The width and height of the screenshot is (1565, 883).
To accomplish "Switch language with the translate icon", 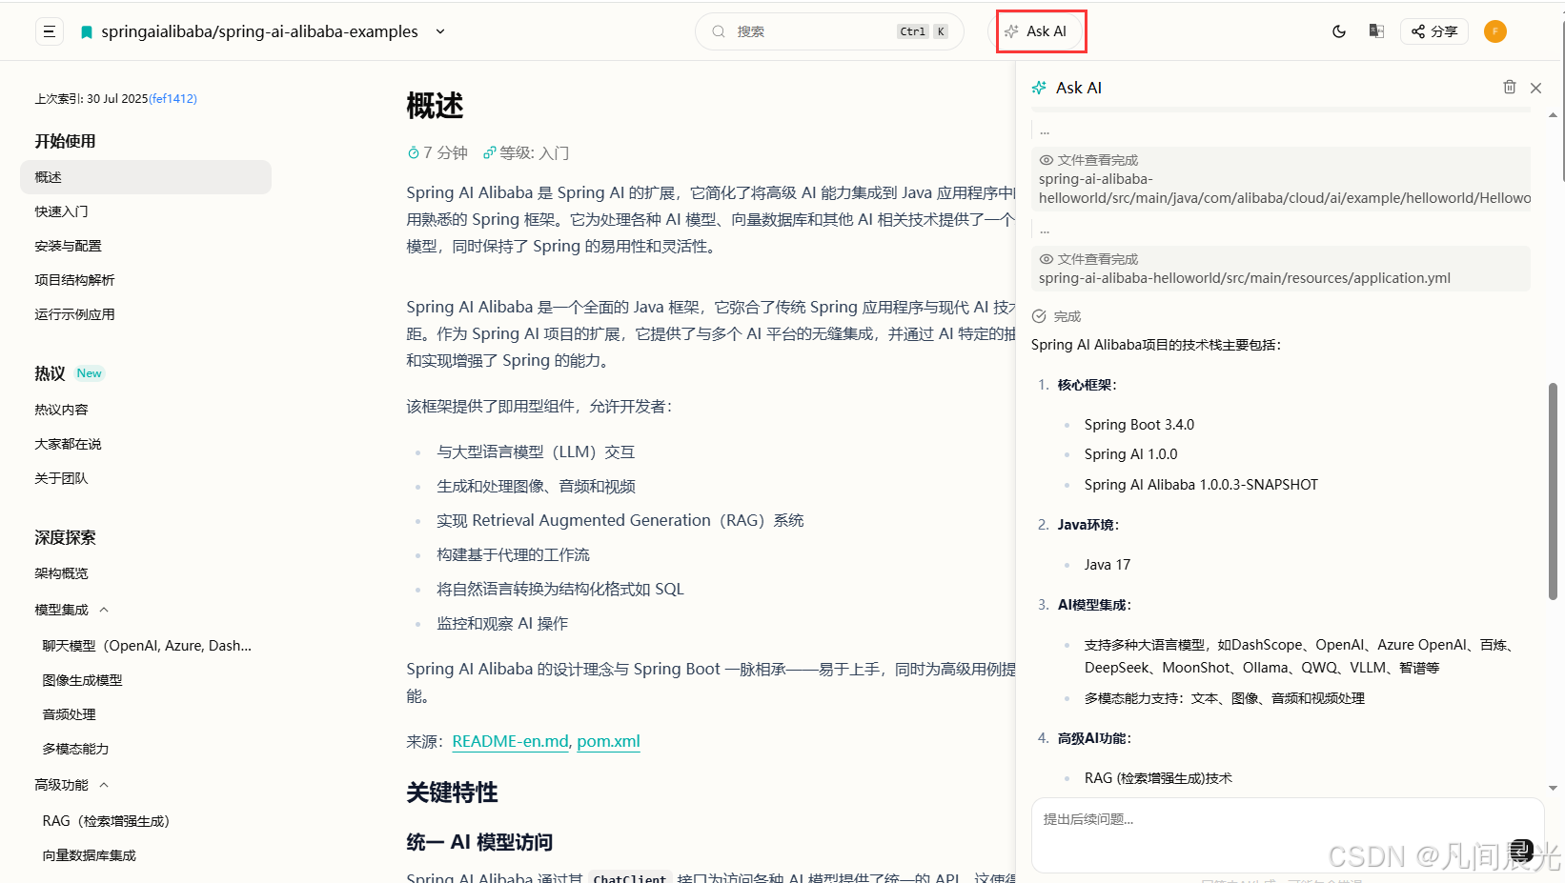I will pyautogui.click(x=1376, y=31).
